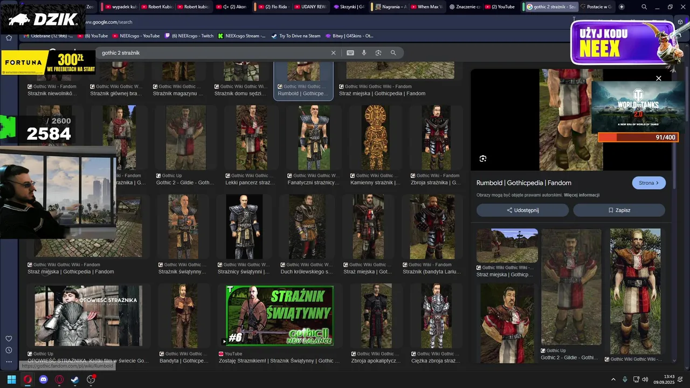Open Discord from the taskbar
The height and width of the screenshot is (388, 690).
[x=43, y=379]
